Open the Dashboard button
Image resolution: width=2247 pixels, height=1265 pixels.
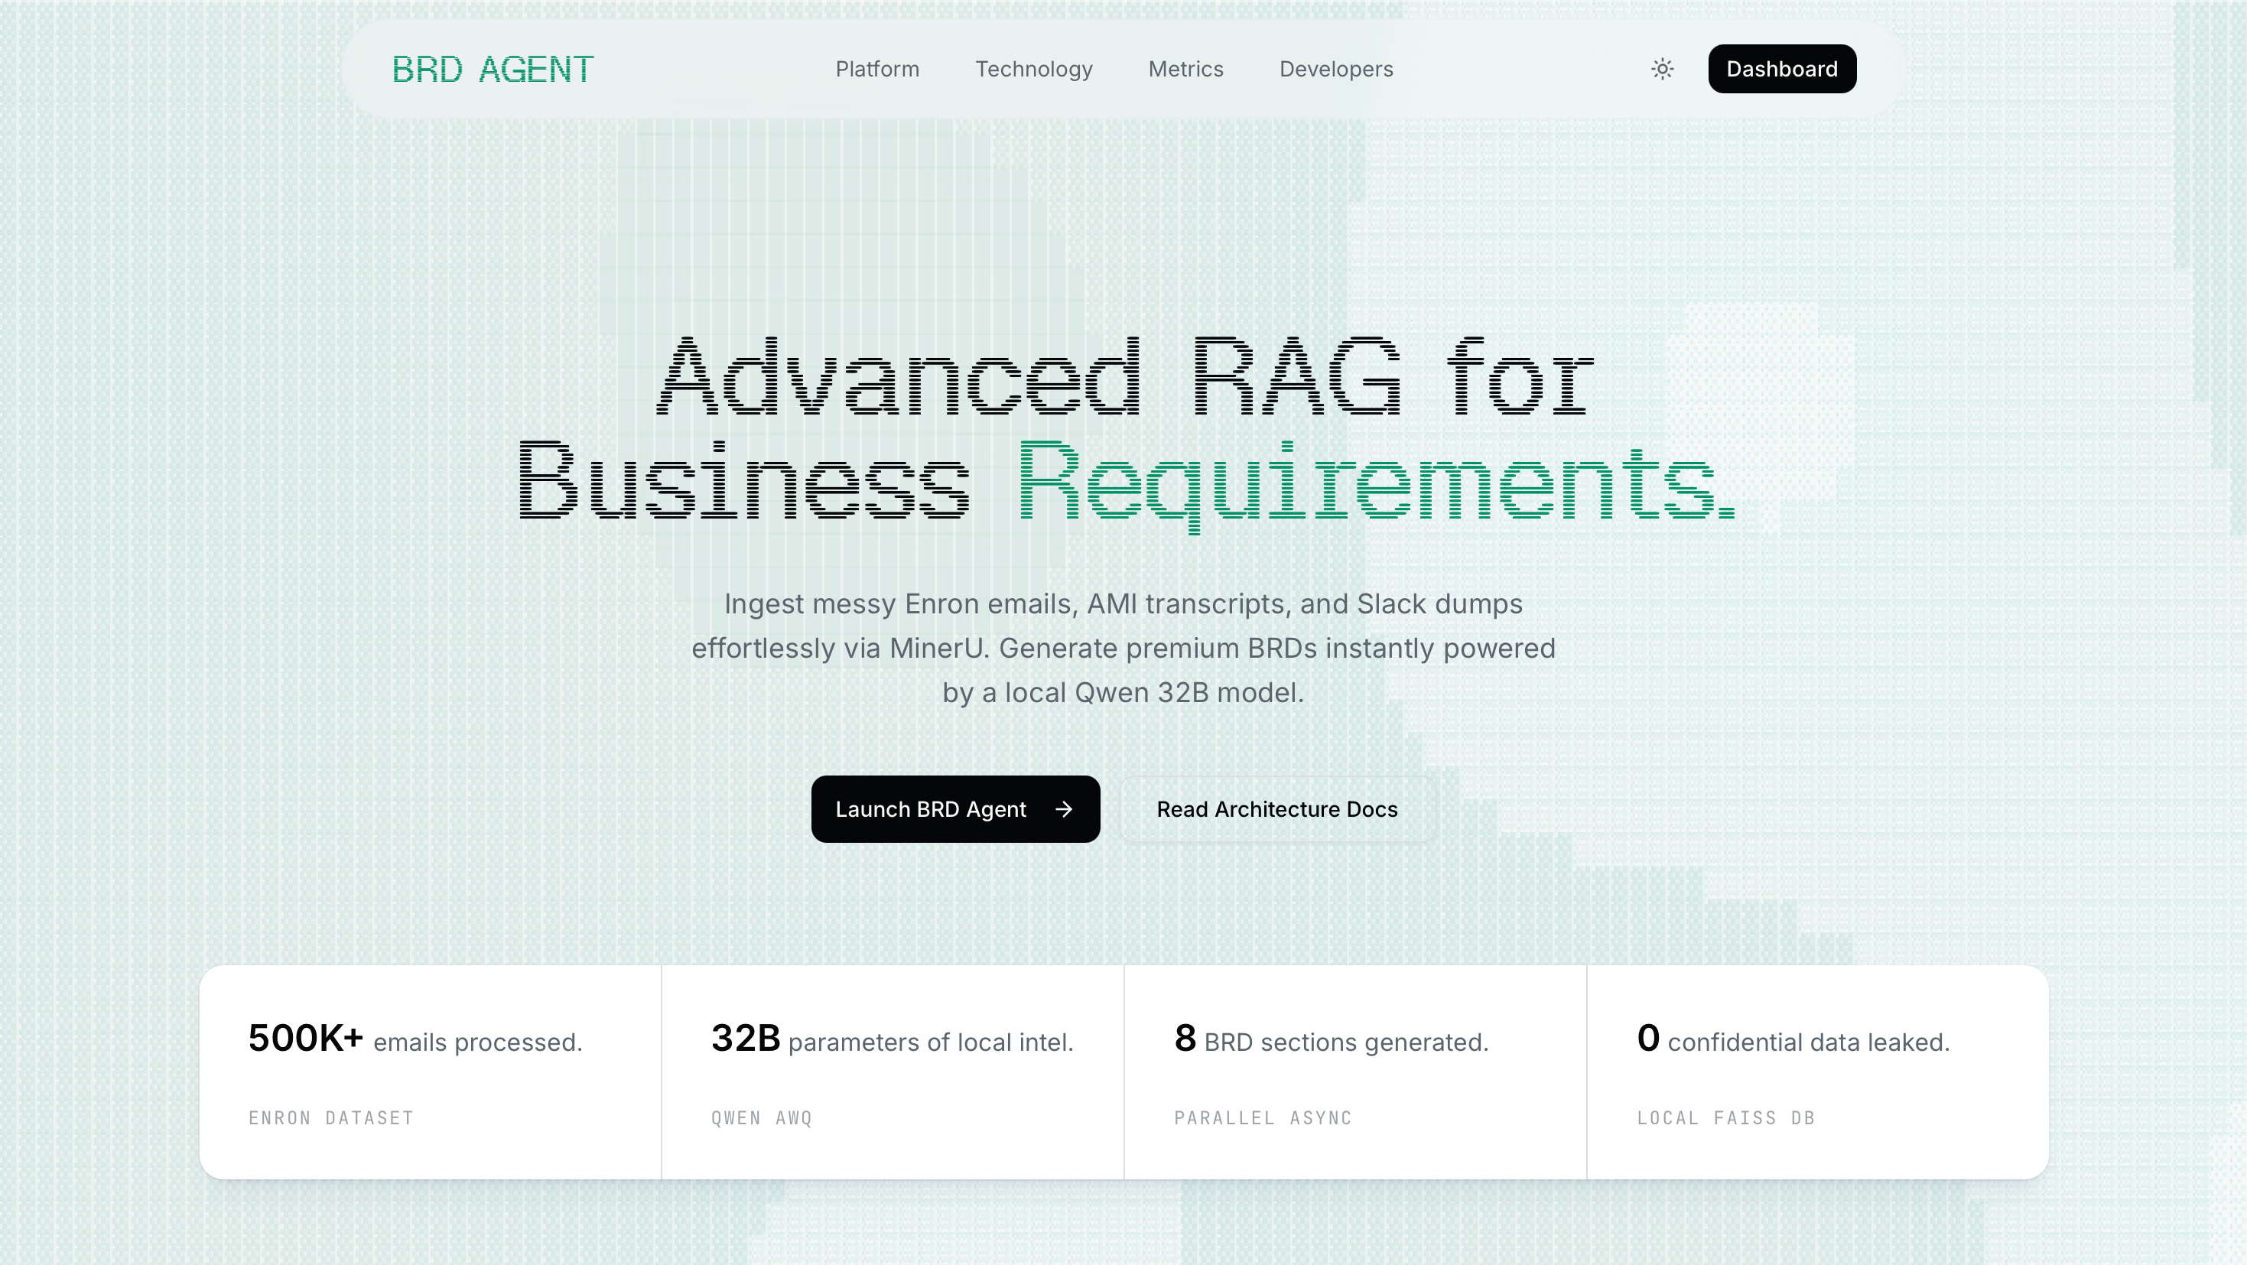[x=1781, y=69]
